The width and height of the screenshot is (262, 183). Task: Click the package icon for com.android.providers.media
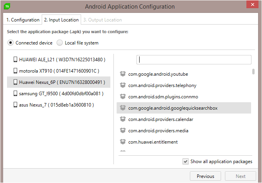click(123, 130)
